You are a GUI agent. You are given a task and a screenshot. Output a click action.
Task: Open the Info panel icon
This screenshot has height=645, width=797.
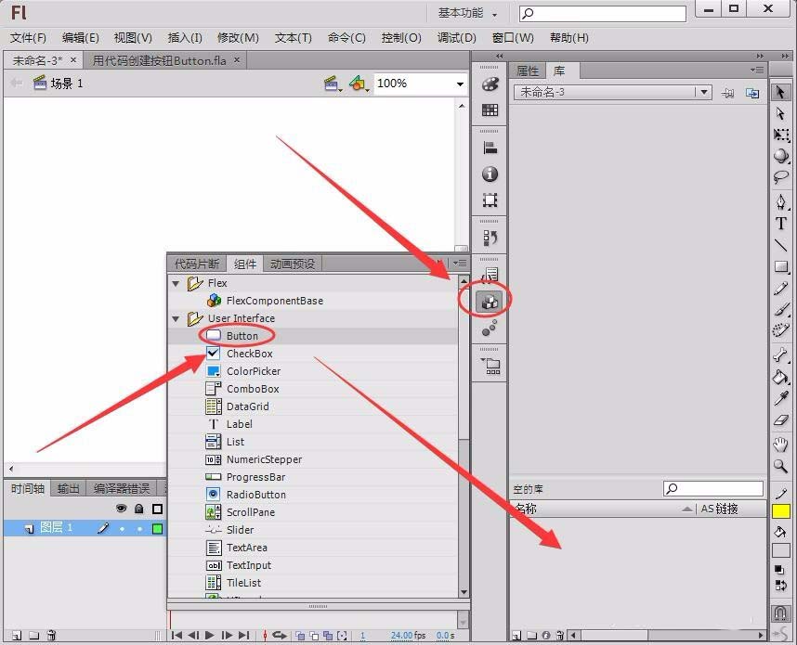(x=490, y=174)
